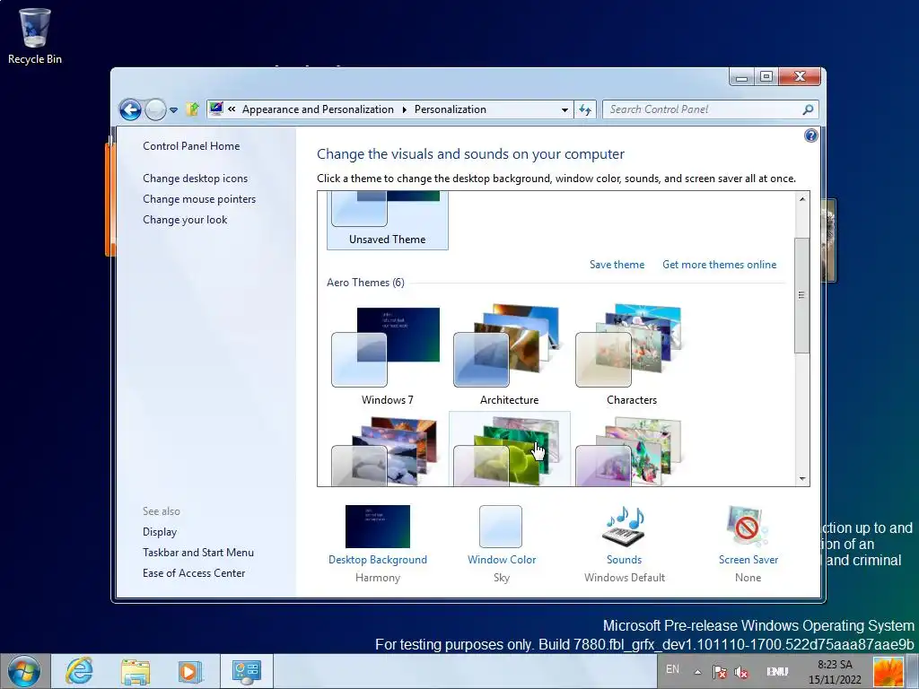The width and height of the screenshot is (919, 689).
Task: Open Control Panel Home link
Action: pos(191,146)
